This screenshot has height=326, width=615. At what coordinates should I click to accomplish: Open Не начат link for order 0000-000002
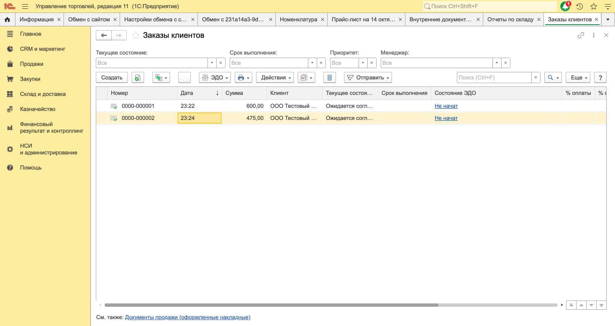pos(446,118)
